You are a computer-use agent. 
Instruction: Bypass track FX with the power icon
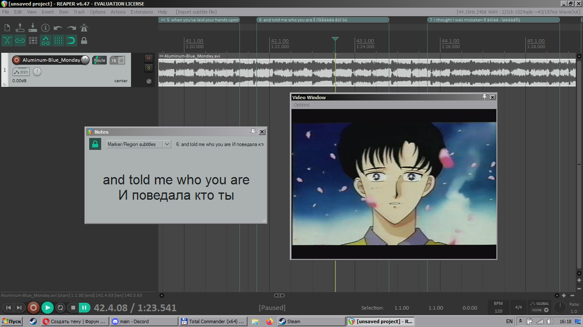(x=121, y=60)
